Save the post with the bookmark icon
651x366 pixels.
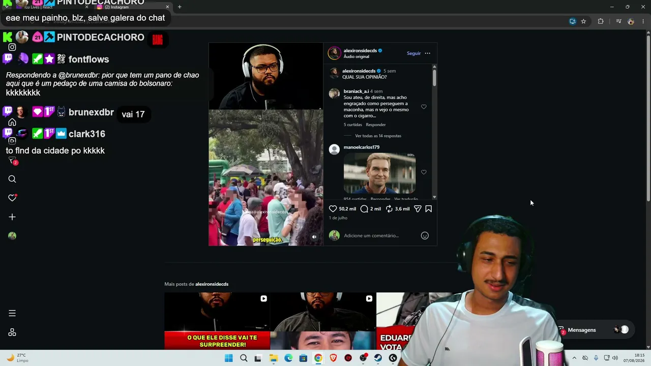pyautogui.click(x=429, y=209)
